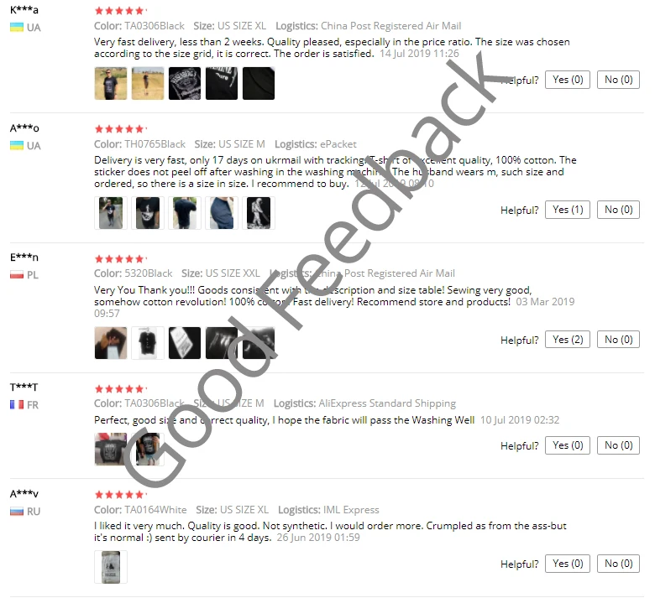Click Yes helpful on K***a's review
This screenshot has width=655, height=598.
(x=568, y=80)
